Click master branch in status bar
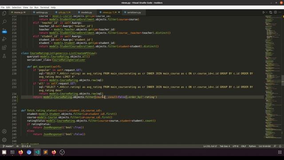 tap(8, 146)
